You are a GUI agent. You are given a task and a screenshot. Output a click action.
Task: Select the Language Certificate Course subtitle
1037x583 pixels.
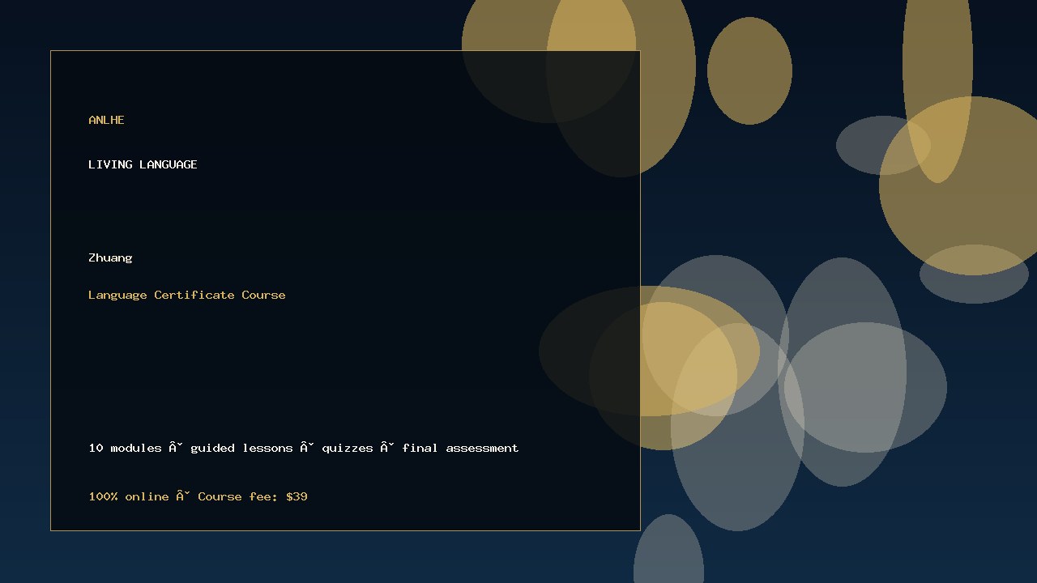(187, 295)
